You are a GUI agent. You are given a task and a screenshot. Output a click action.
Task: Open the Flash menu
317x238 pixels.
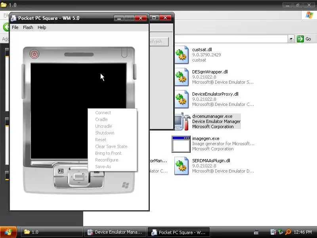(28, 27)
